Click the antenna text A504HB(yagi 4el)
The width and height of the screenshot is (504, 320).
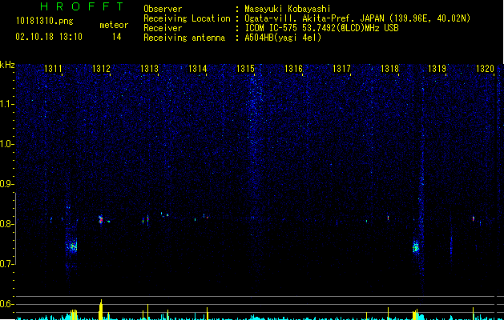[283, 38]
